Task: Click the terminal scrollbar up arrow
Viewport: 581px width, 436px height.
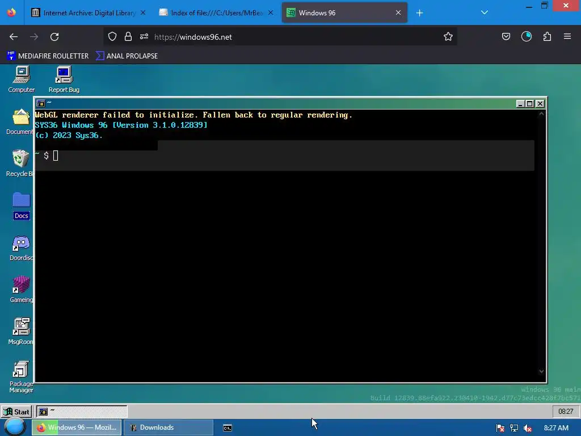Action: (541, 114)
